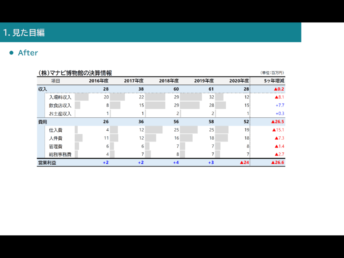Click the '2018年度' column header
This screenshot has height=258, width=344.
pos(169,81)
